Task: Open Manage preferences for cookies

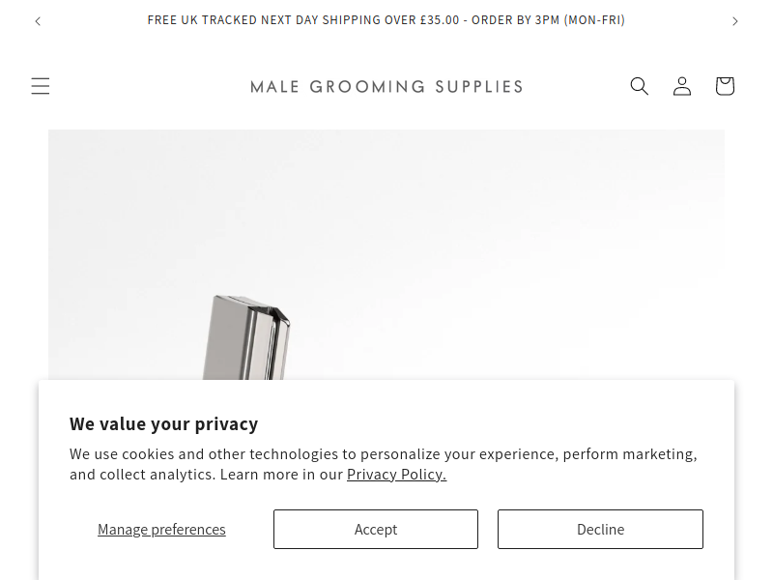Action: tap(161, 529)
